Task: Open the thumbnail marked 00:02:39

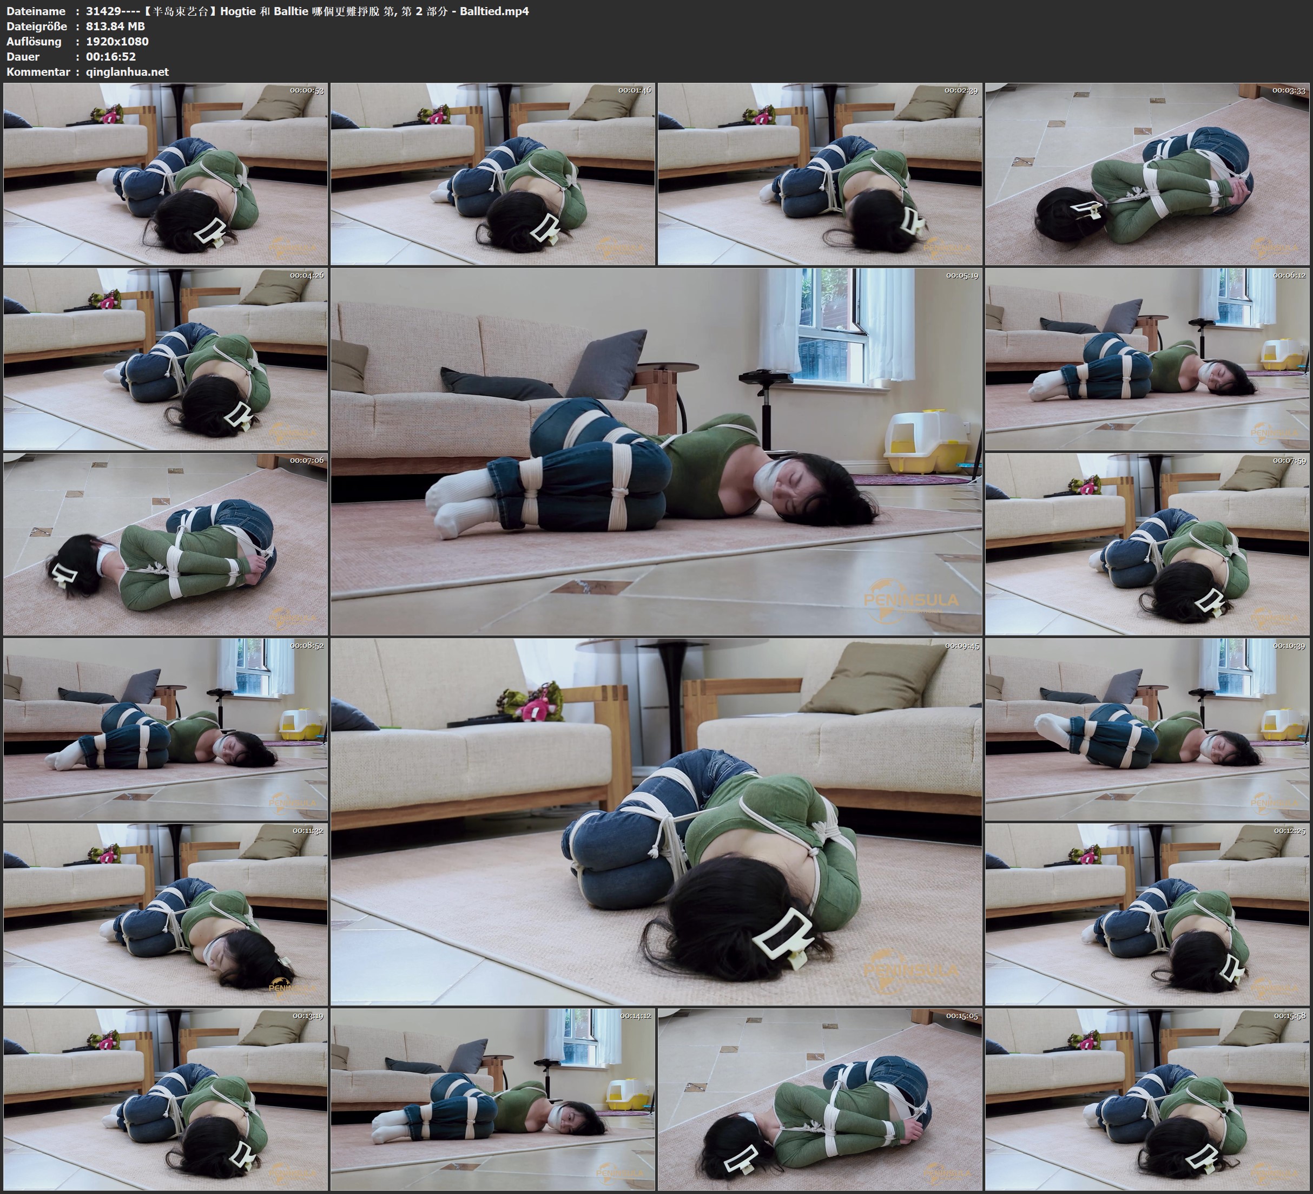Action: click(820, 174)
